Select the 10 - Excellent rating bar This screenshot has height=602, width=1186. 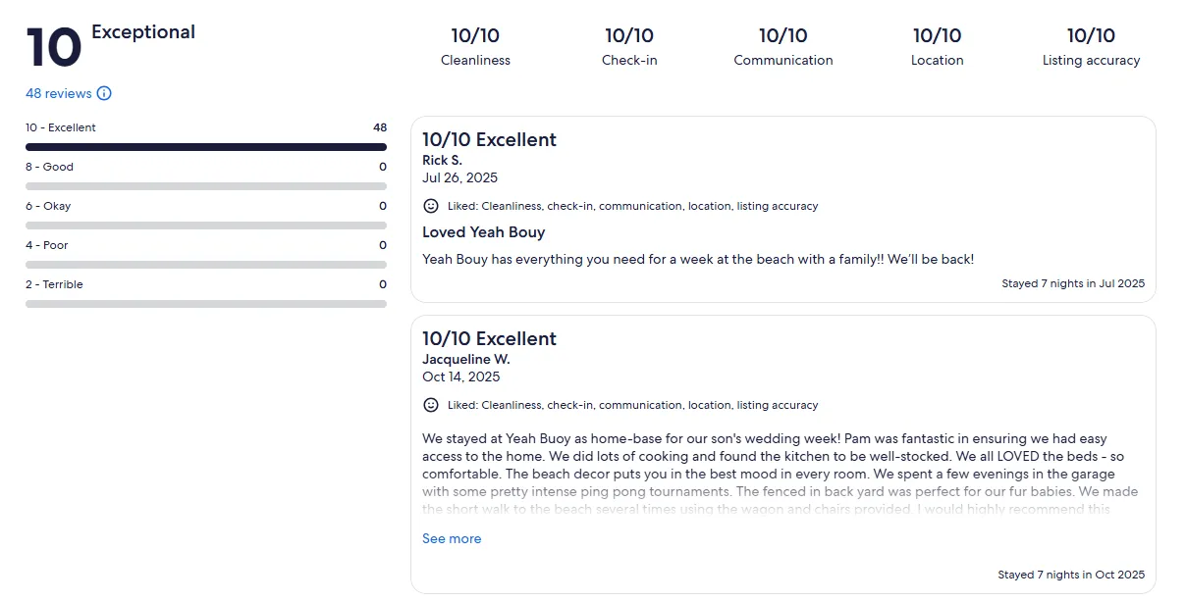coord(206,147)
